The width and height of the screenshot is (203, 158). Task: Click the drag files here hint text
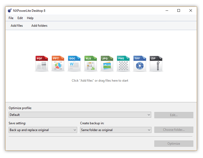tap(100, 81)
